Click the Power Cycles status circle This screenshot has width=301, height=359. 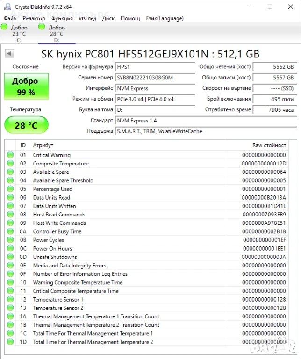click(x=10, y=240)
